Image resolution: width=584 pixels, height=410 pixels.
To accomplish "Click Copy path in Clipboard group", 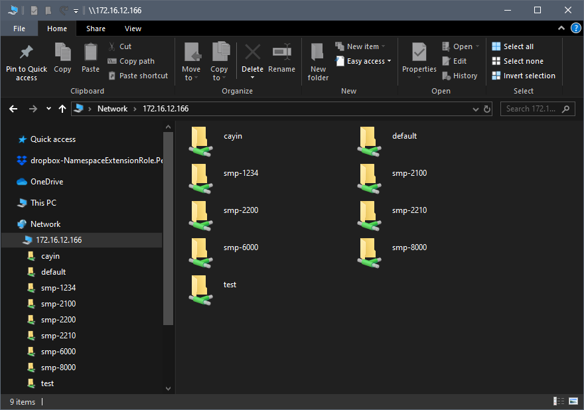I will 131,61.
